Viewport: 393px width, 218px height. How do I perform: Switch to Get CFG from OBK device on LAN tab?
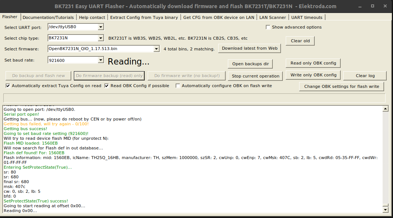tap(219, 17)
